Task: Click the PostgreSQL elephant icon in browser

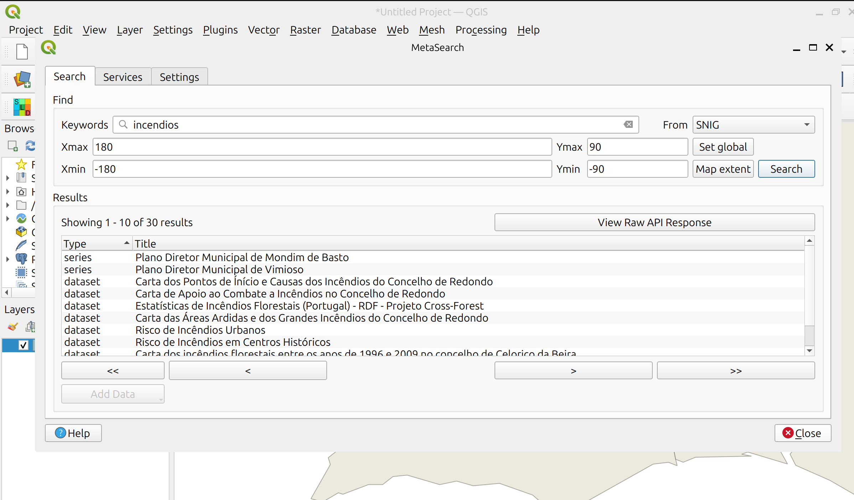Action: pos(21,259)
